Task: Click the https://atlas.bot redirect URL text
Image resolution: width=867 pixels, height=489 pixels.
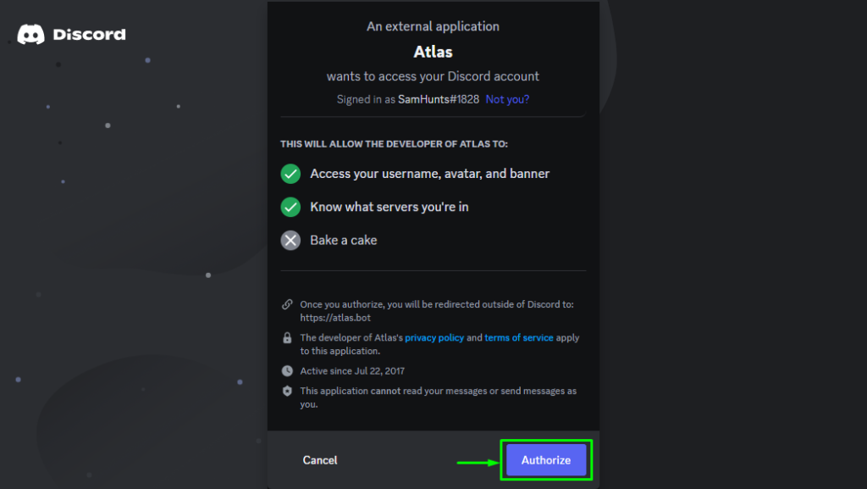Action: [335, 318]
